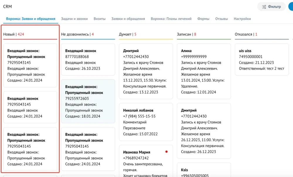The height and width of the screenshot is (177, 293).
Task: Open missed call card 79295043145 in Не дозвонились
Action: [x=88, y=149]
